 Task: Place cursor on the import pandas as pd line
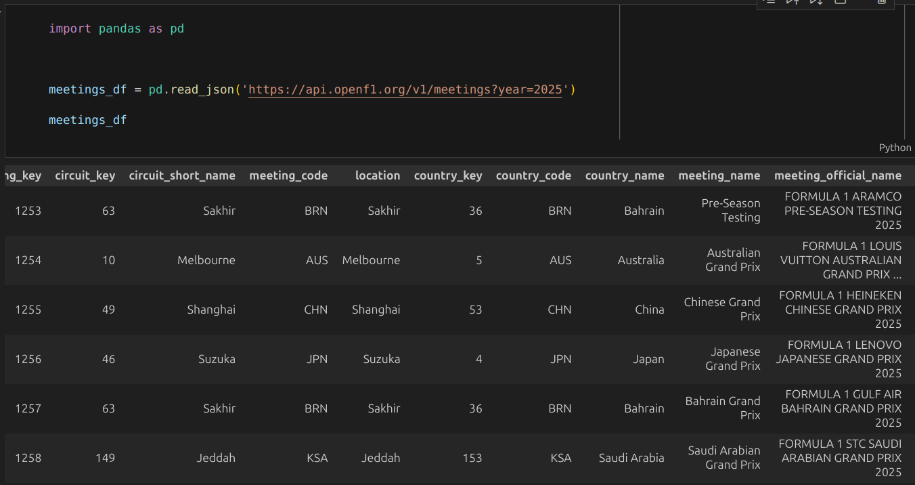(x=116, y=28)
